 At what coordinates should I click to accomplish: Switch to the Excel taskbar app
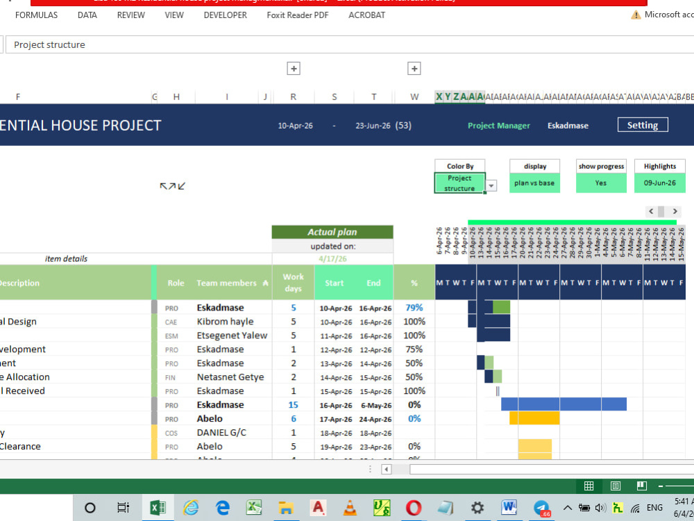158,508
